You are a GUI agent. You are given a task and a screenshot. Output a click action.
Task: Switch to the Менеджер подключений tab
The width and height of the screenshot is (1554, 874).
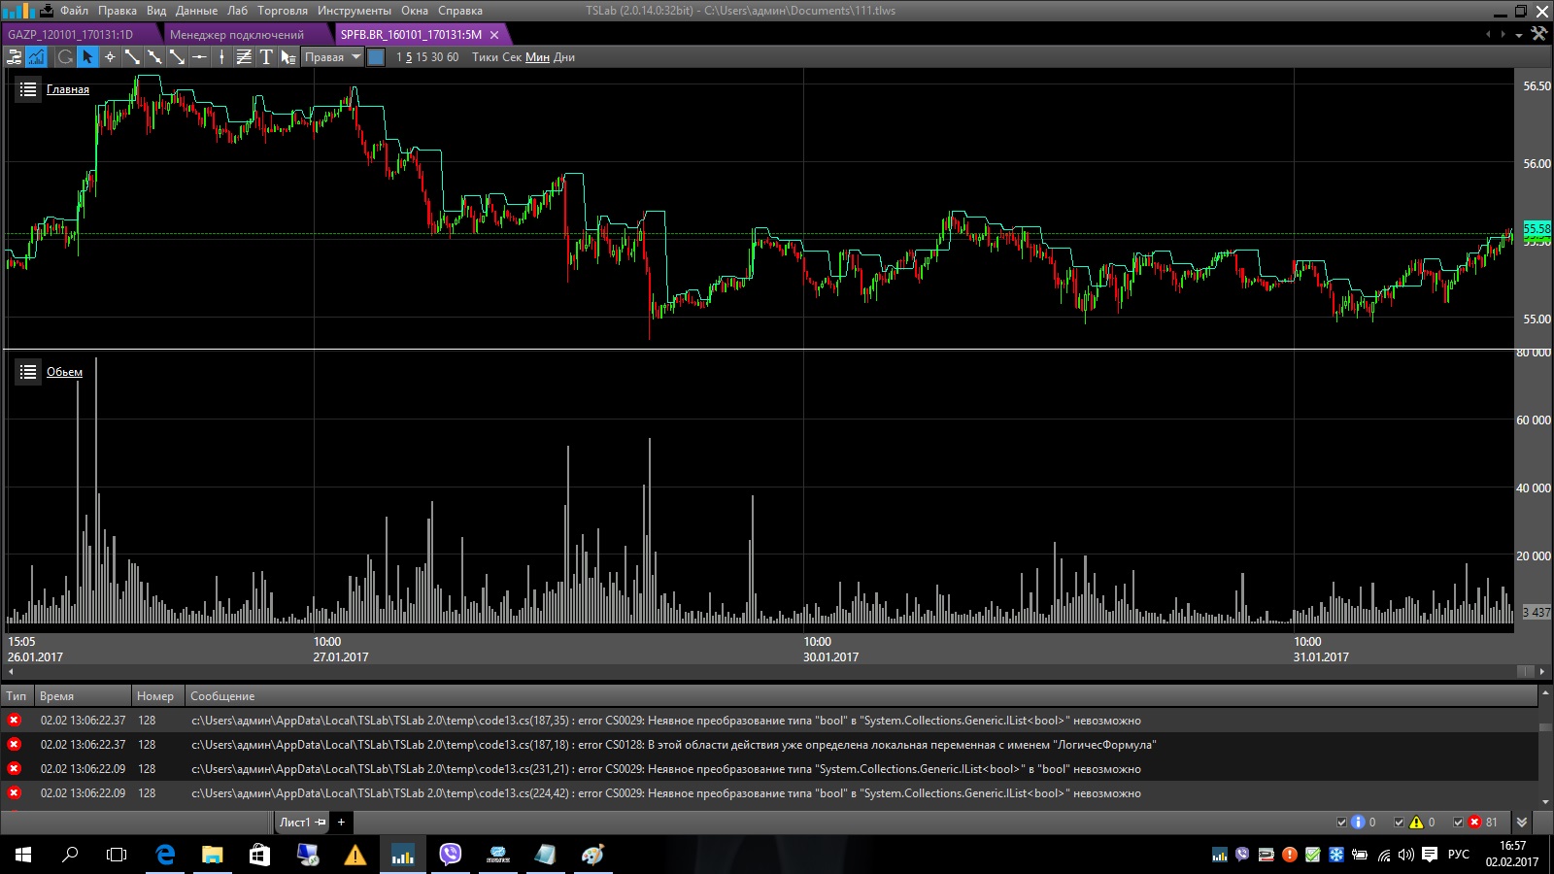[x=237, y=35]
